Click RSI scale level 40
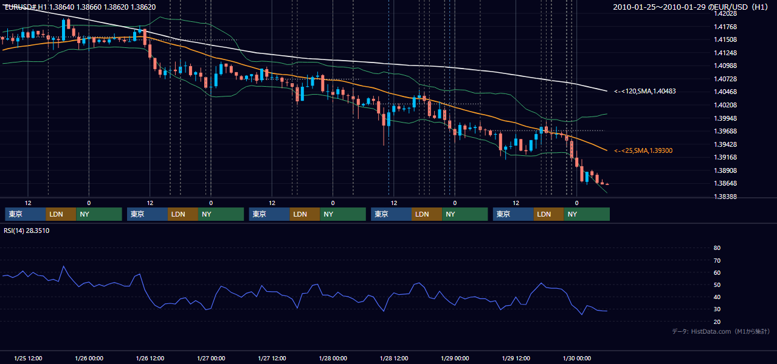 717,297
